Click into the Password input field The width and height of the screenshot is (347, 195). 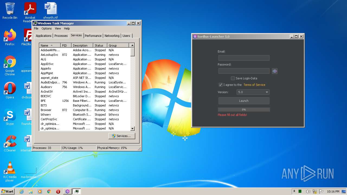(x=244, y=71)
